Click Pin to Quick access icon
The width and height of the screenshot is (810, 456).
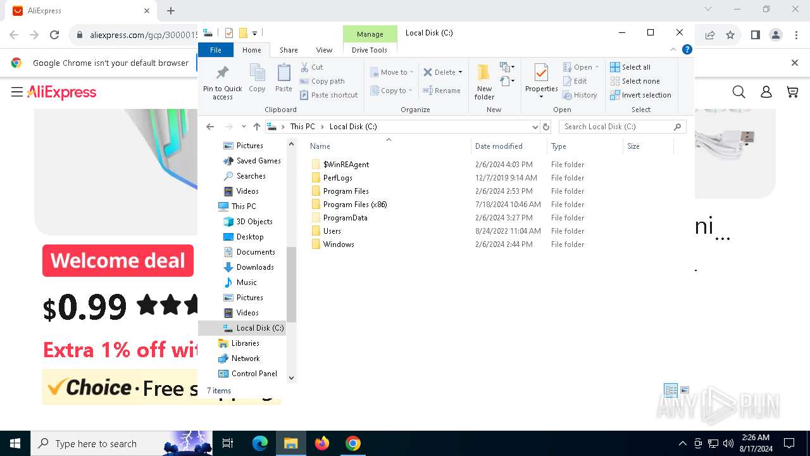point(222,82)
